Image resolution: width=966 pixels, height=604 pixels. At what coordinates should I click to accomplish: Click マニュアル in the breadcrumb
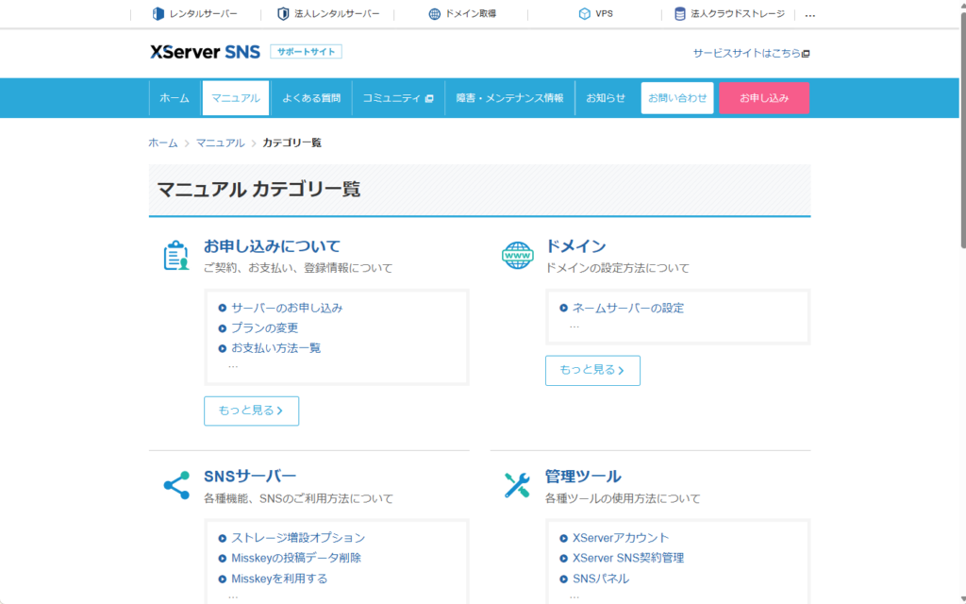pos(221,143)
